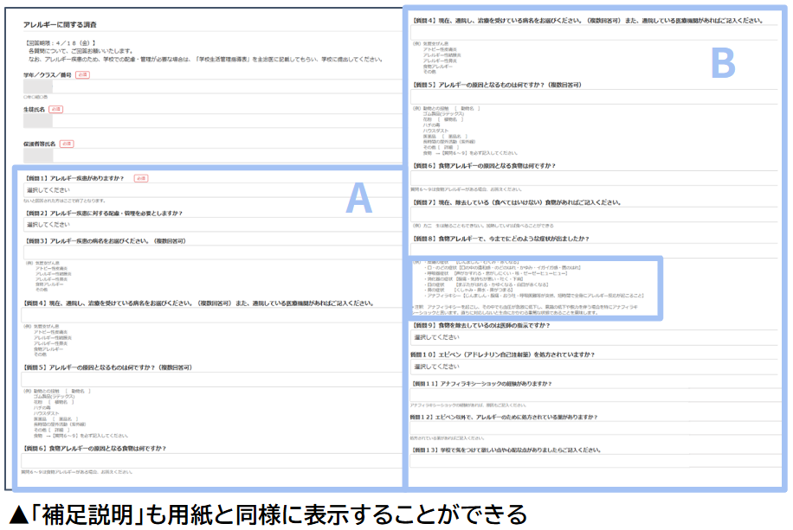Click the 質問8 症状 answer field

coord(594,250)
